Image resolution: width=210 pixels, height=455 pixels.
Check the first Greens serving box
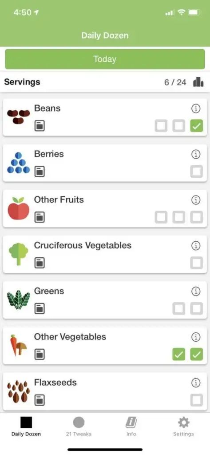(x=178, y=308)
